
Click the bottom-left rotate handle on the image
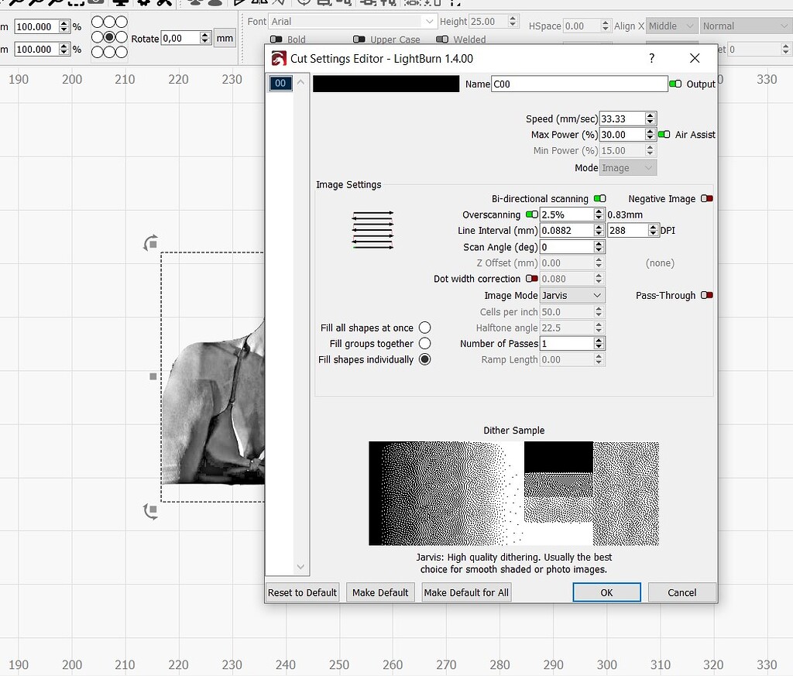click(151, 510)
